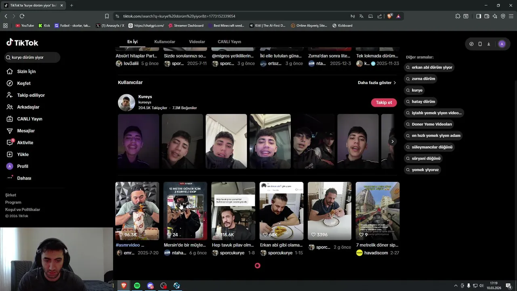This screenshot has width=517, height=291.
Task: Click the TikTok search input field
Action: pyautogui.click(x=32, y=57)
